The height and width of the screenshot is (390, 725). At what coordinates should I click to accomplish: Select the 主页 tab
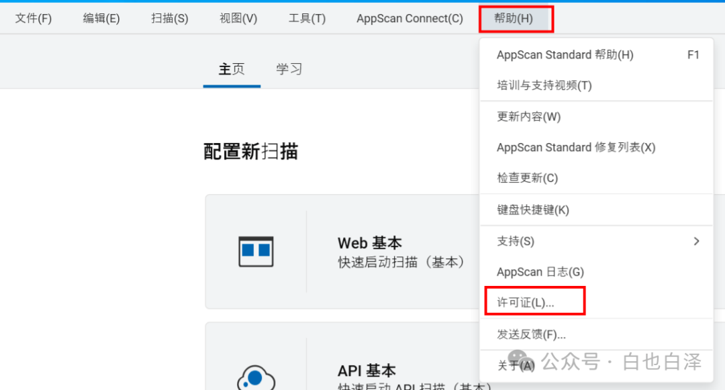click(x=231, y=68)
